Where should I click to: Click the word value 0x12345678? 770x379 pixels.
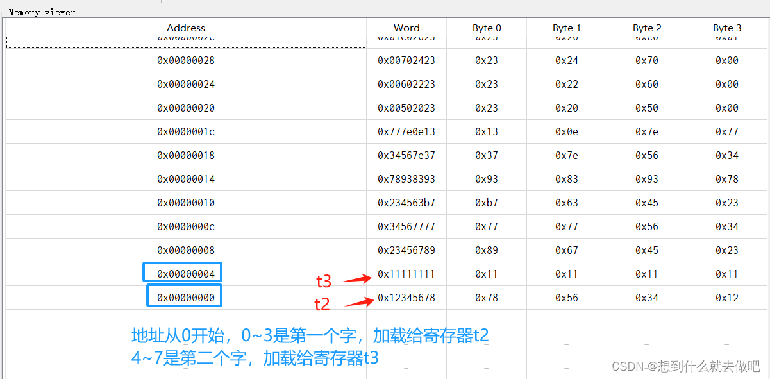406,297
